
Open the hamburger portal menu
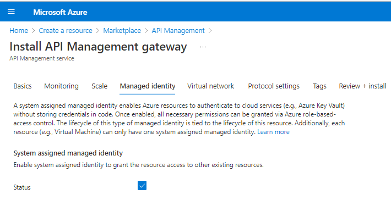tap(11, 12)
